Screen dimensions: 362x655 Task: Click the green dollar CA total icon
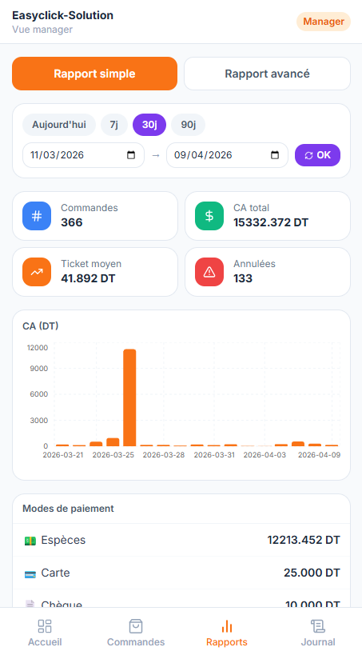pos(209,216)
